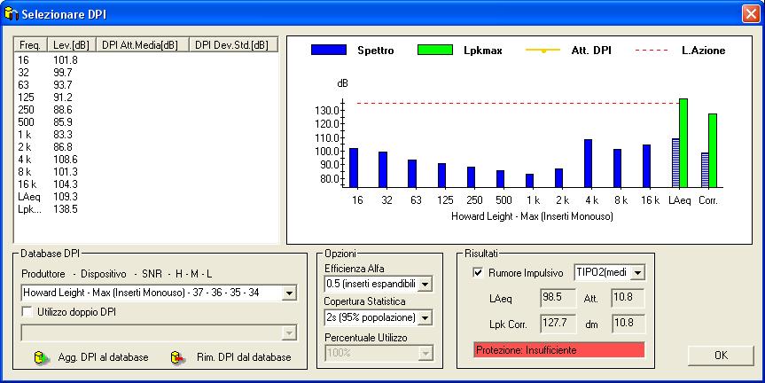Screen dimensions: 765x383
Task: Click the Agg. DPI al database icon
Action: [42, 357]
